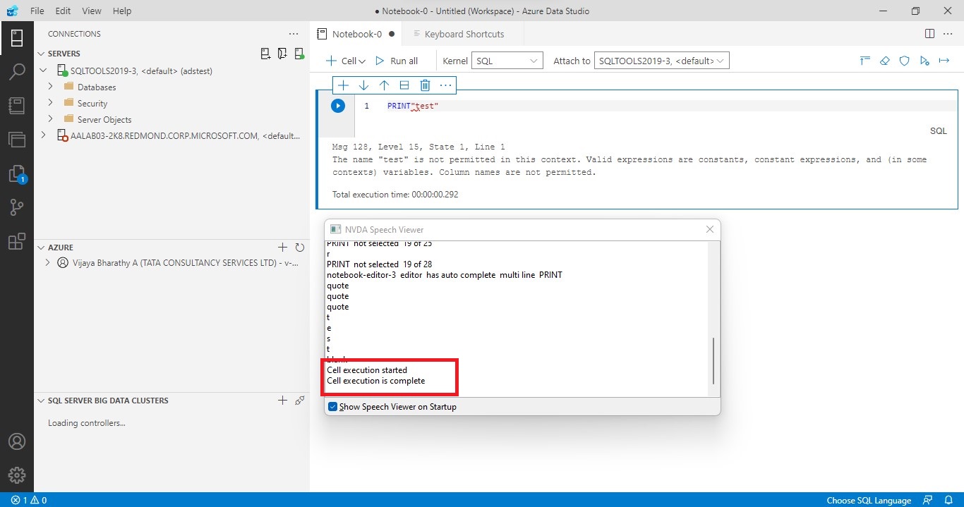964x507 pixels.
Task: Move the cell down with the down arrow
Action: tap(363, 85)
